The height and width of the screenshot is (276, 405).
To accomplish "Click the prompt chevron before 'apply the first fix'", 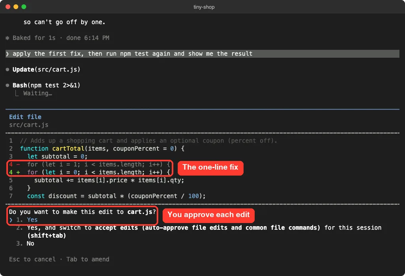I will tap(7, 54).
